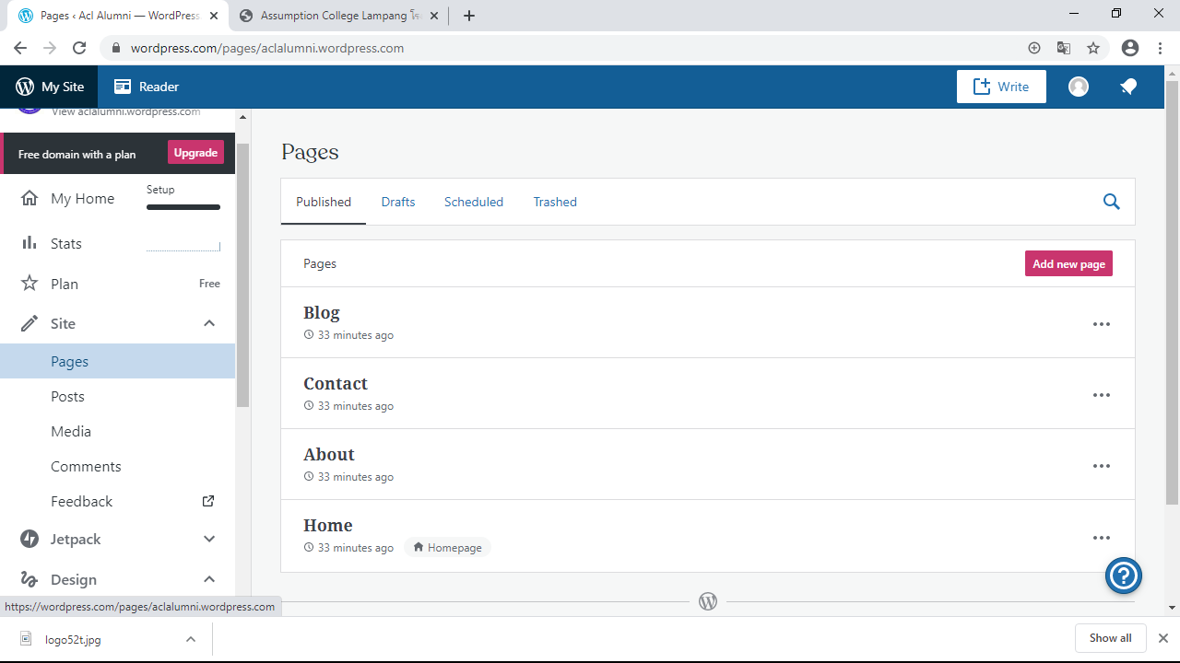The width and height of the screenshot is (1180, 663).
Task: Click the Upgrade button in banner
Action: pos(195,153)
